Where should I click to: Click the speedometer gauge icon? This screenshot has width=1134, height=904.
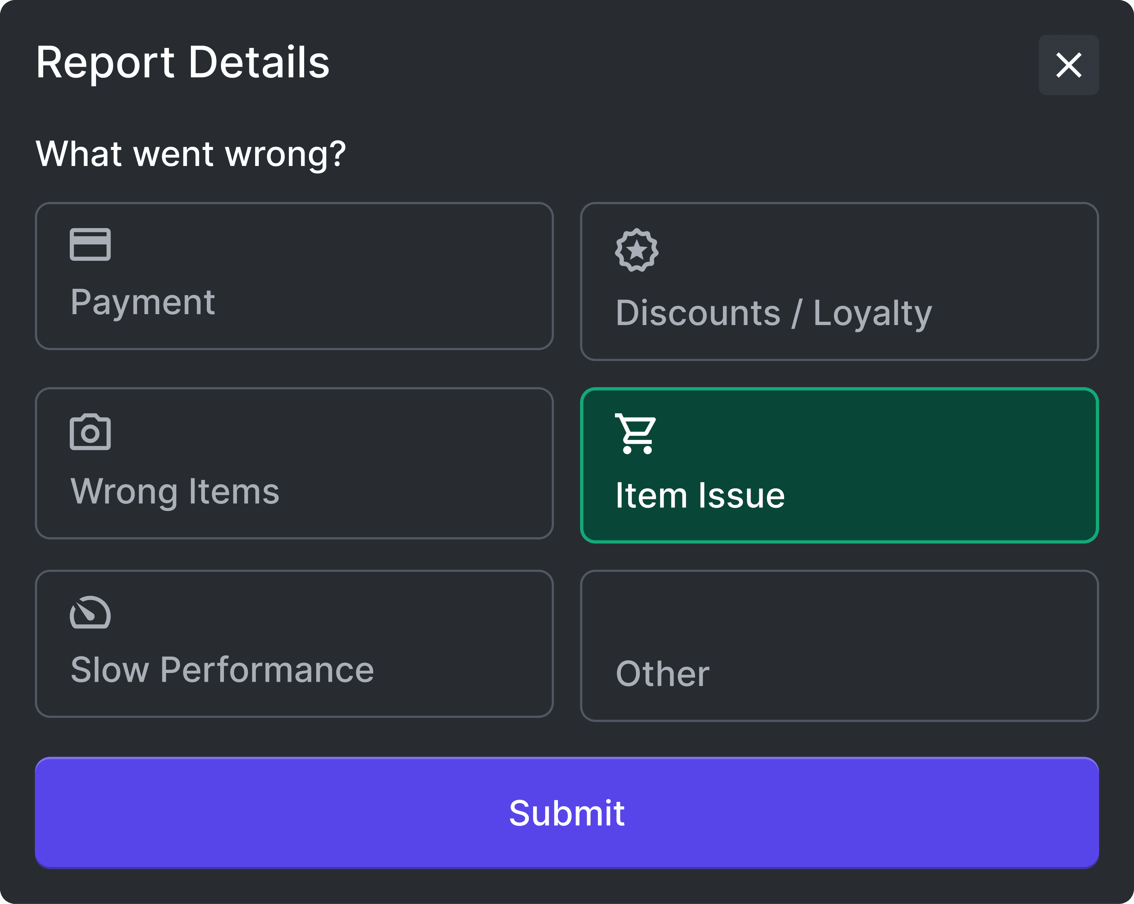(x=90, y=612)
